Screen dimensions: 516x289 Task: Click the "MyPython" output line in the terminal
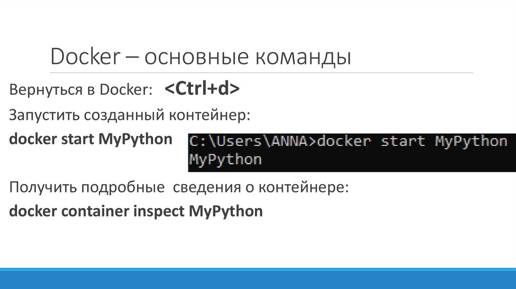coord(225,160)
